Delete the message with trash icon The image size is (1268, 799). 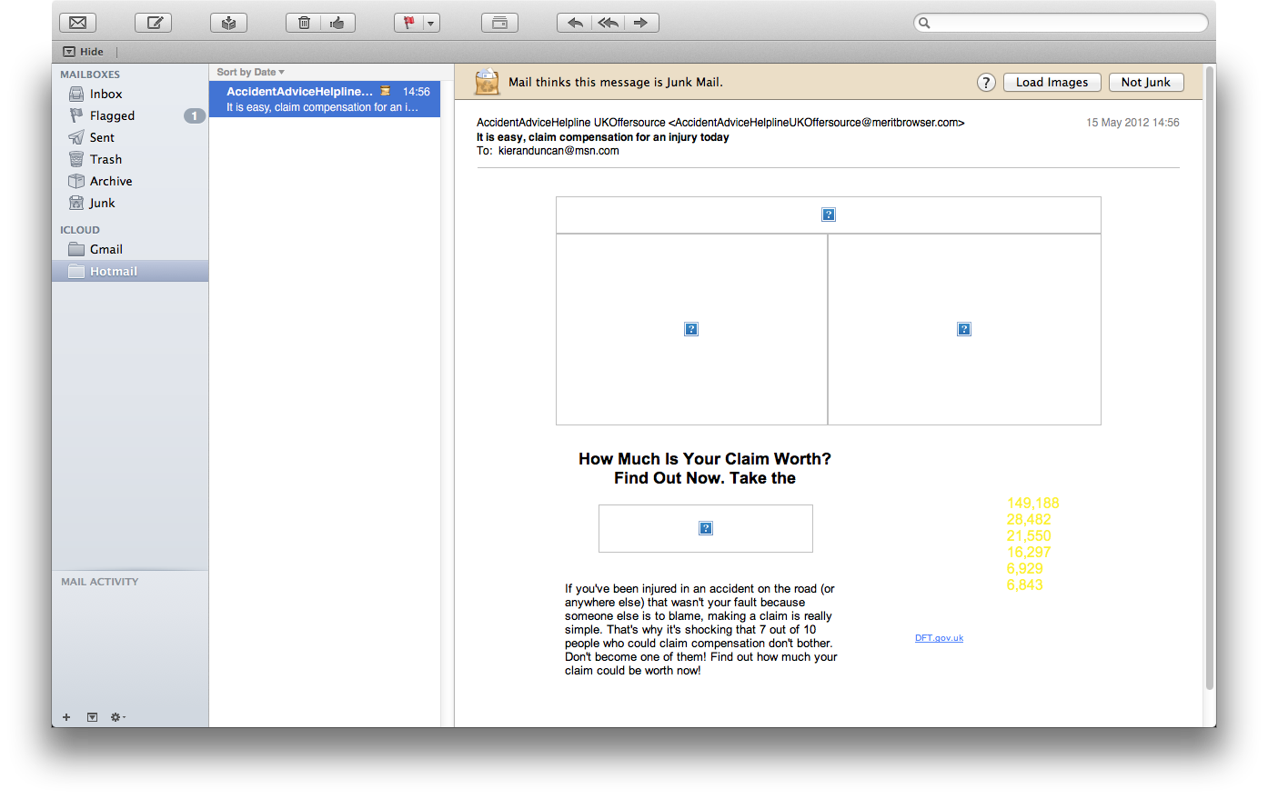304,23
